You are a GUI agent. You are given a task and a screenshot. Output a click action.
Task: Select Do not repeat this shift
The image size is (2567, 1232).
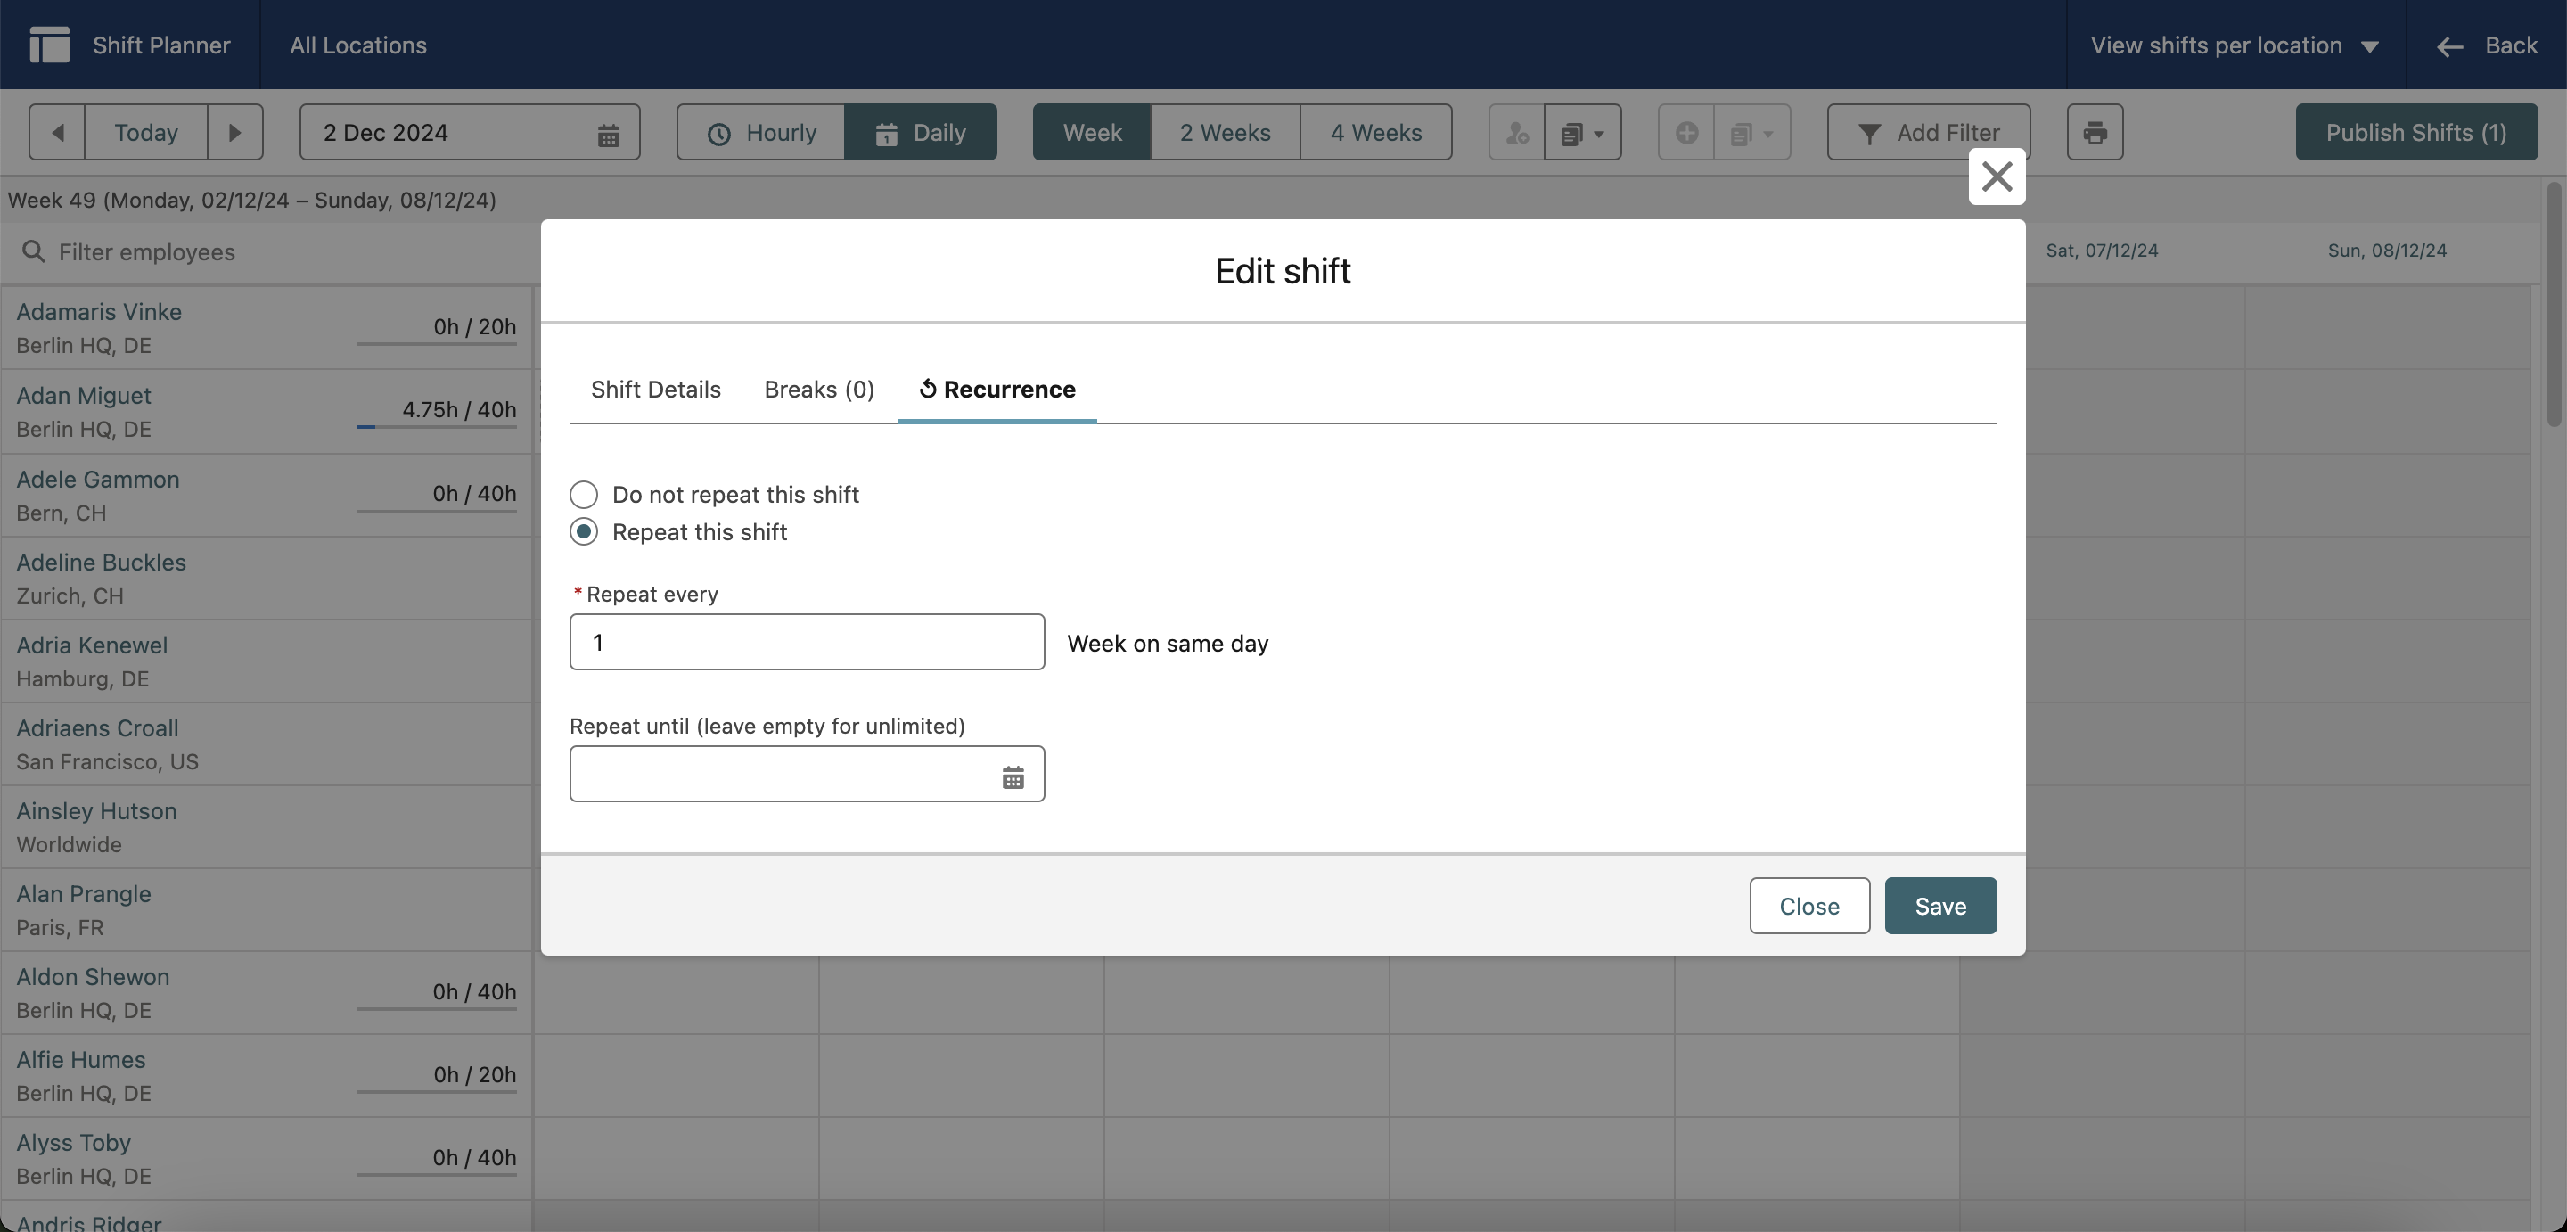[x=584, y=493]
